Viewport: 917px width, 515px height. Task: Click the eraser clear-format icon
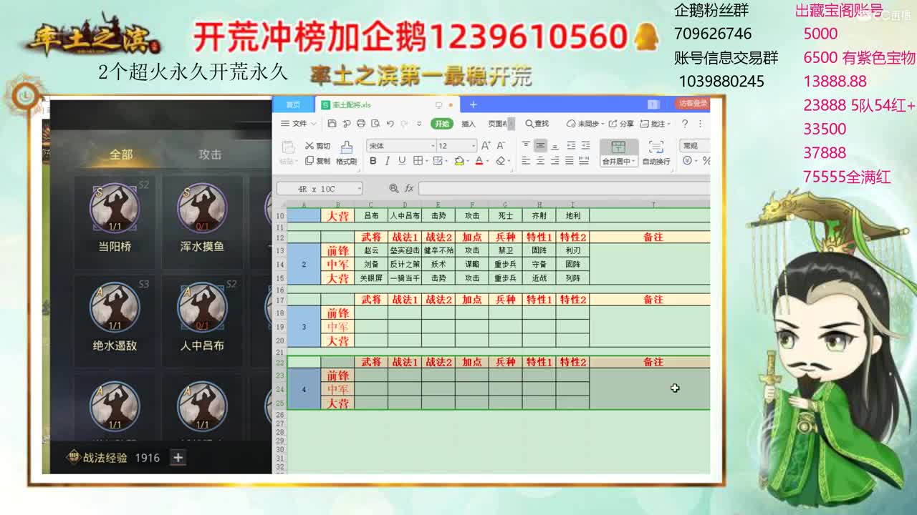coord(500,160)
